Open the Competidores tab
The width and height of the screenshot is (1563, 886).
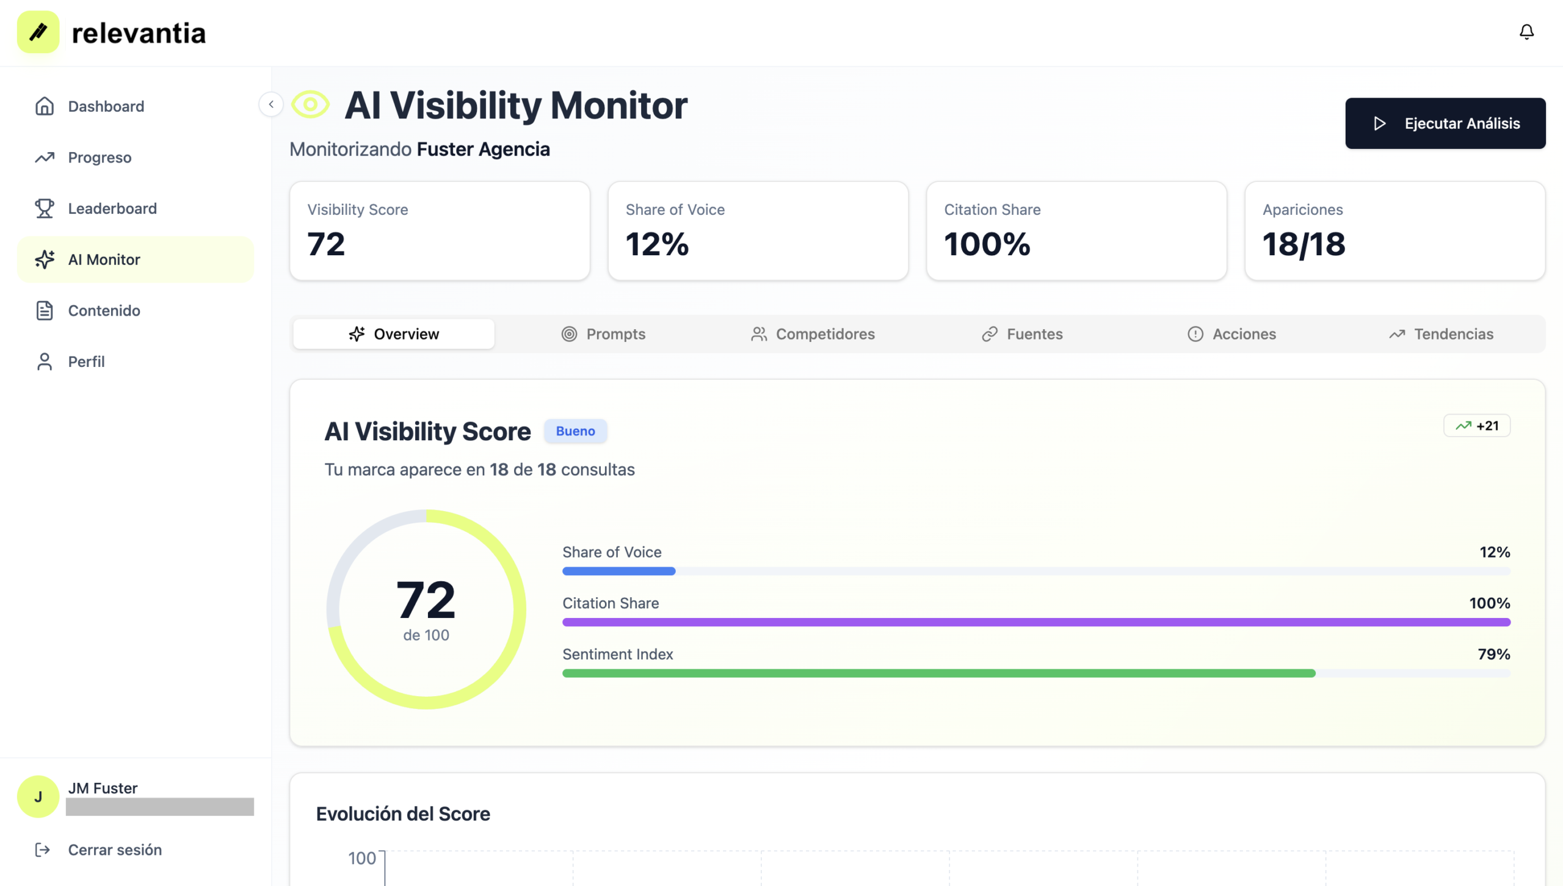pyautogui.click(x=813, y=334)
